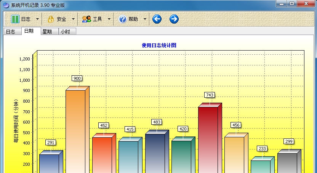Click the Y-axis label 每日使用时间（分钟）
Viewport: 317px width, 173px height.
point(16,121)
